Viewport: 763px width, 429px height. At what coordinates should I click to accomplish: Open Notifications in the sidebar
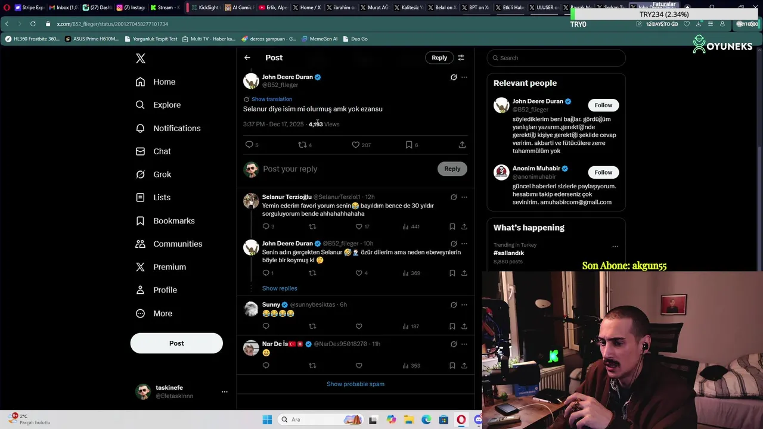[168, 128]
